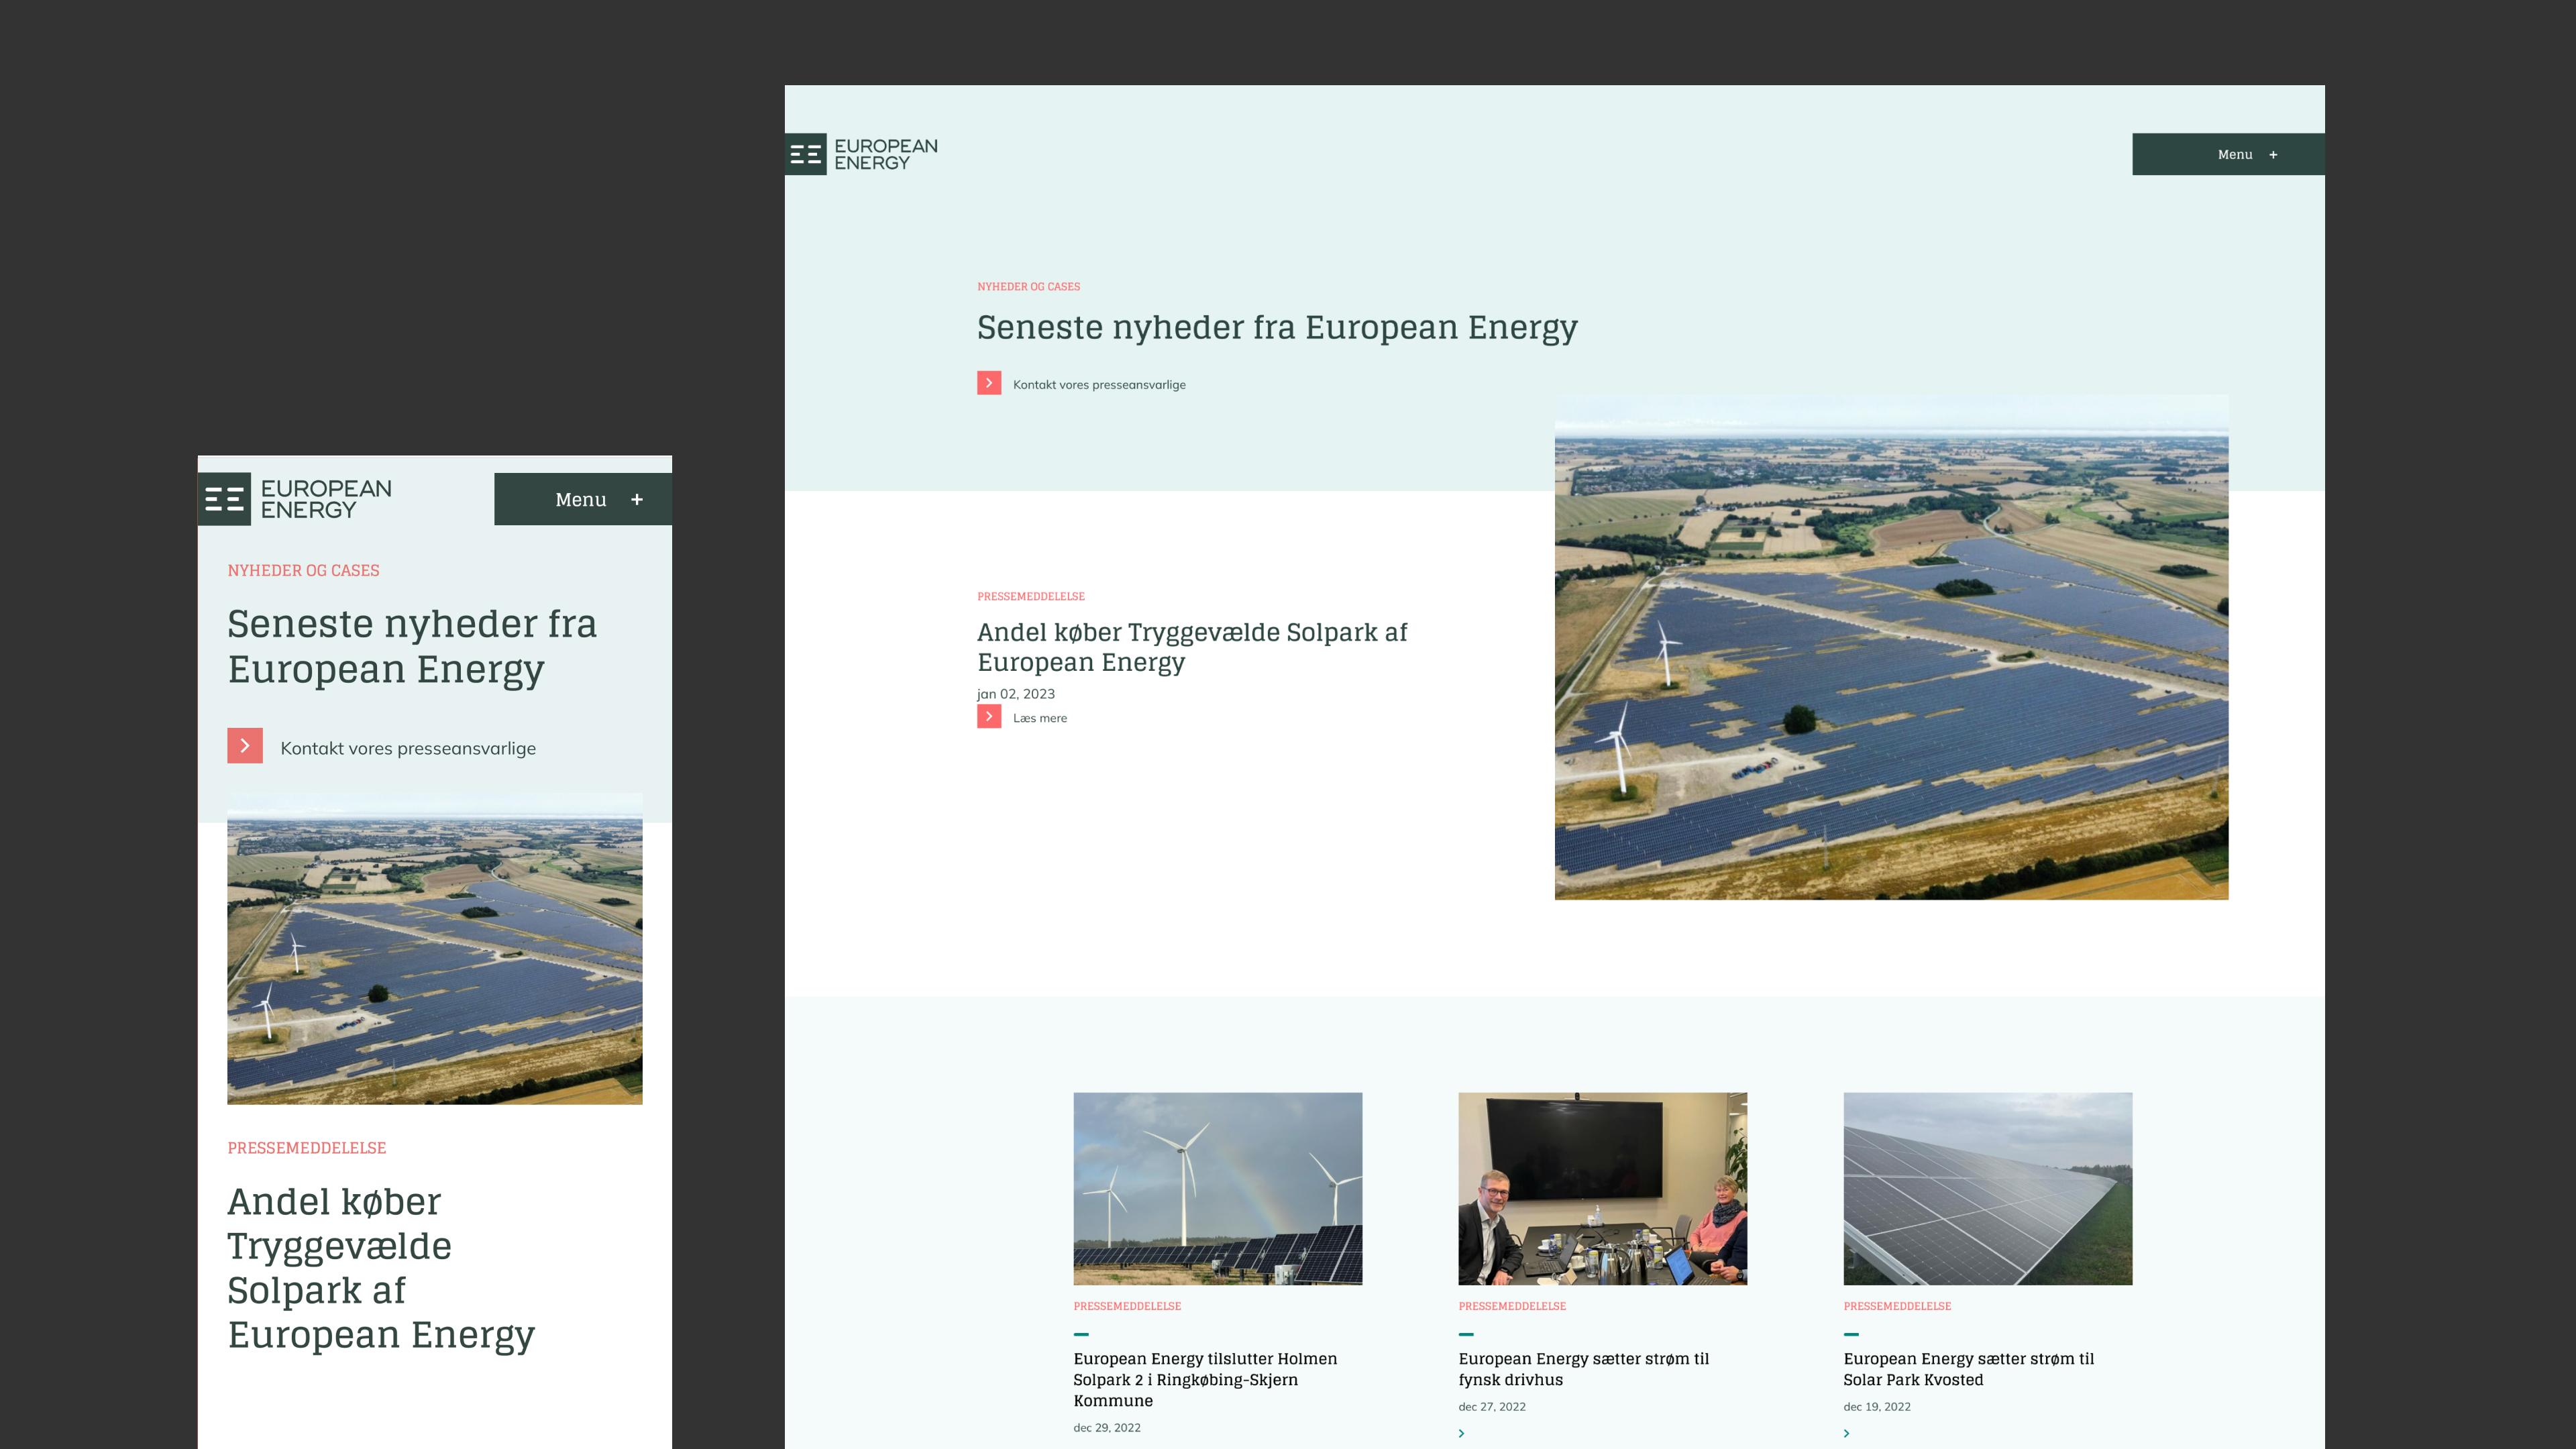Open mobile headline Andel køber Tryggevælde Solpark
The image size is (2576, 1449).
[381, 1268]
